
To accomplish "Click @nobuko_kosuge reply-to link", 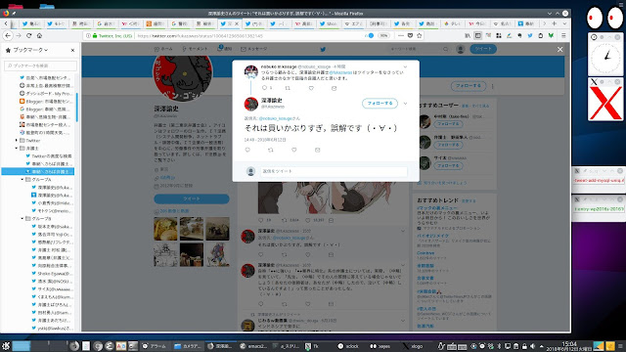I will coord(276,118).
